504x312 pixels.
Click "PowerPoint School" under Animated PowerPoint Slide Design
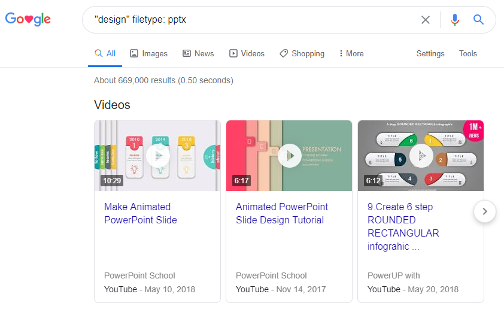pyautogui.click(x=271, y=275)
